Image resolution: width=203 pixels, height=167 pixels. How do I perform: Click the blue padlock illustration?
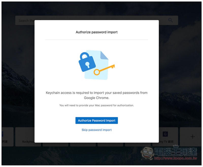(87, 62)
